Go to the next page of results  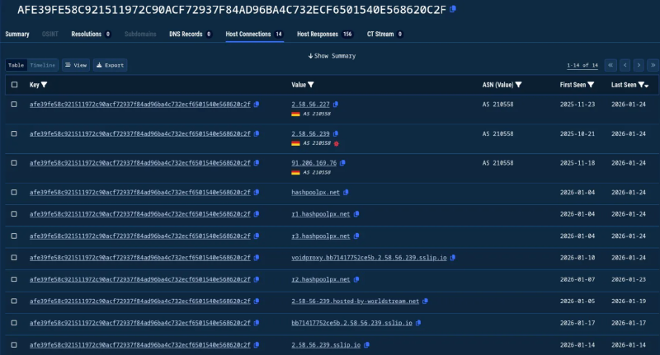click(639, 65)
